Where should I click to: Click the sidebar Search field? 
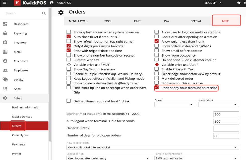(x=22, y=13)
